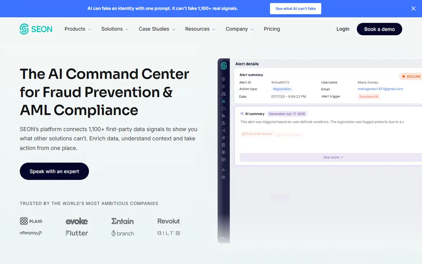Click the Flutter company logo
This screenshot has width=422, height=264.
coord(77,233)
